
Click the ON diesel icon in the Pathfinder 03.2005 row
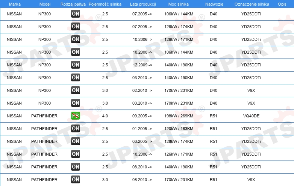[x=76, y=141]
